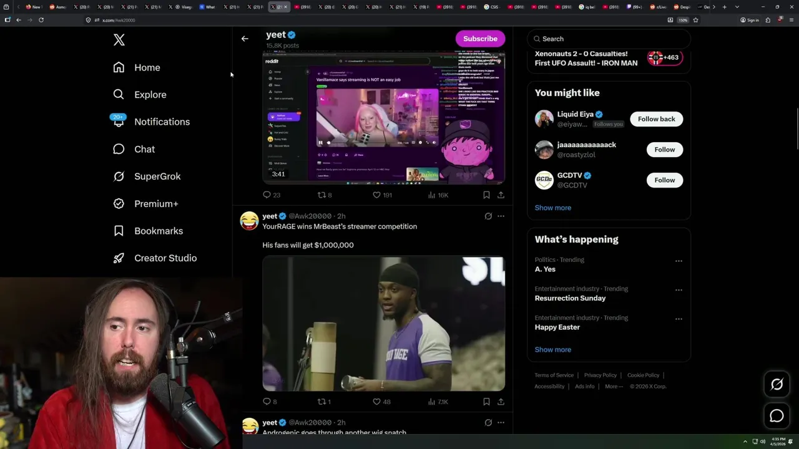799x449 pixels.
Task: Follow jaaaaaaaaaaaack account
Action: tap(665, 150)
